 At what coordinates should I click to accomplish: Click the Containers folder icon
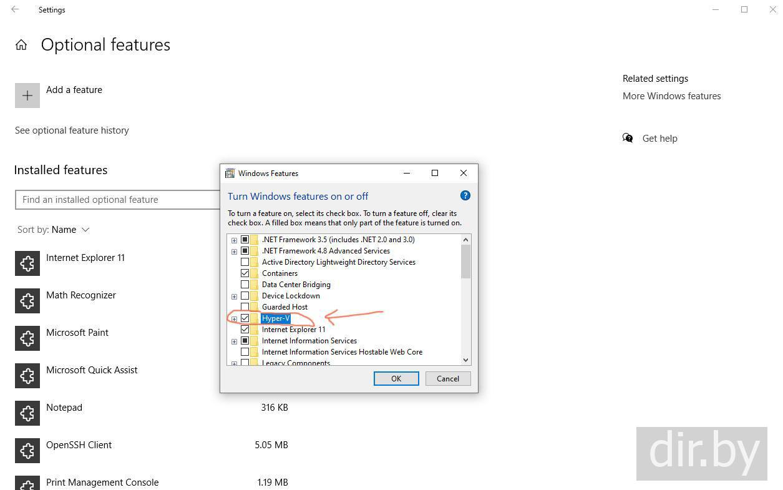coord(254,273)
